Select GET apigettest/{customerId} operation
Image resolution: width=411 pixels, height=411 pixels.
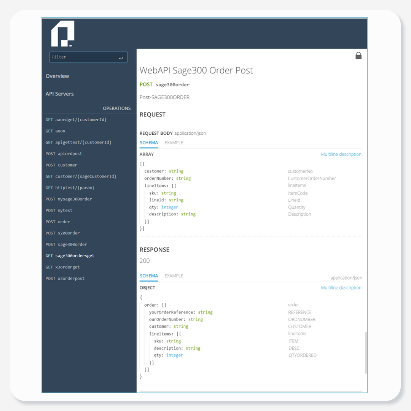[78, 142]
